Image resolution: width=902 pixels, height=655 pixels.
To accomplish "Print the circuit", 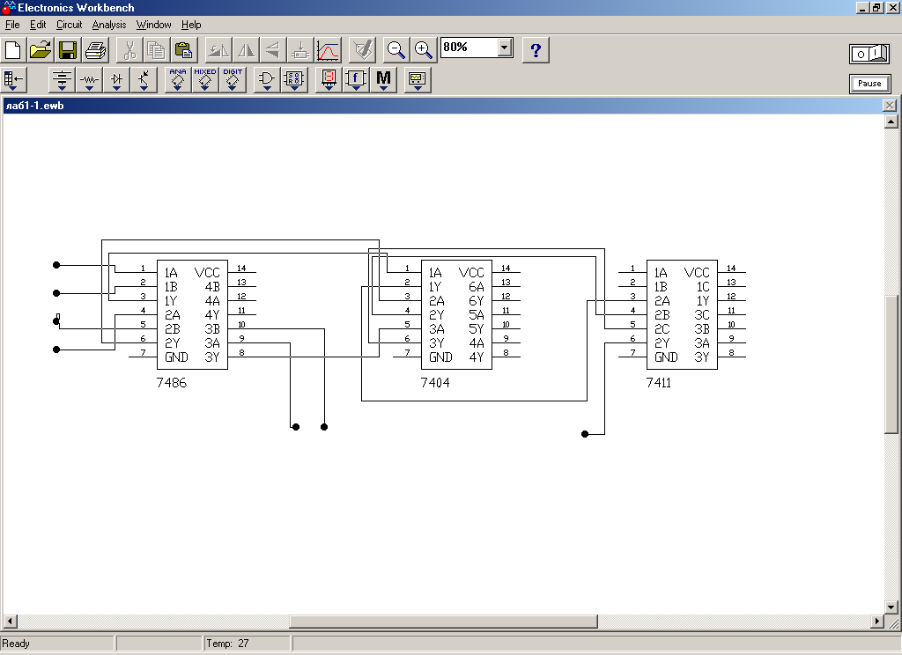I will tap(95, 50).
